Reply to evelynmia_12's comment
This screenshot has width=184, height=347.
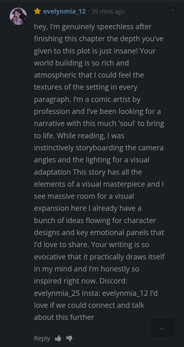[x=42, y=338]
